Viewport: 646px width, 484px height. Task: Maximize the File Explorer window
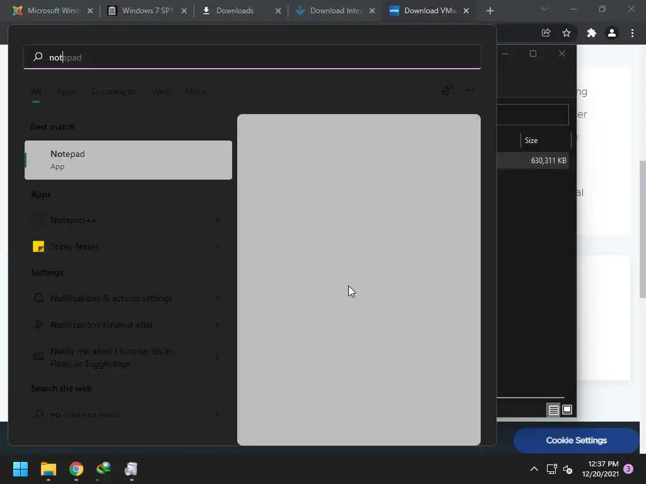[x=533, y=54]
